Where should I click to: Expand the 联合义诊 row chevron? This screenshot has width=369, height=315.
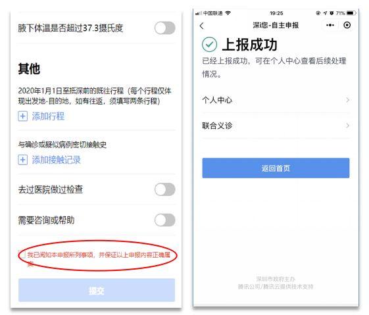(347, 126)
